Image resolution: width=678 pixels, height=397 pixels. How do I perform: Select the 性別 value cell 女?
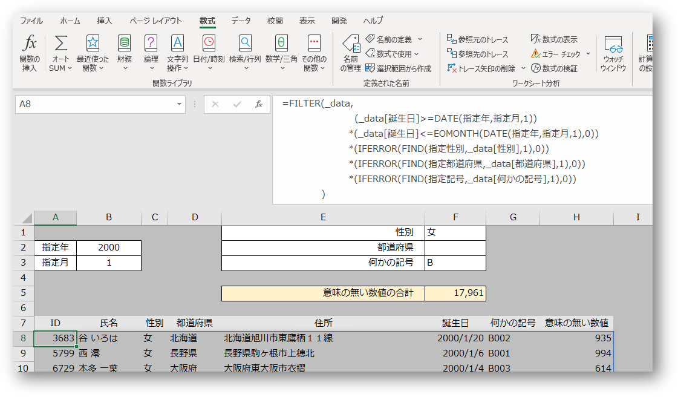455,232
